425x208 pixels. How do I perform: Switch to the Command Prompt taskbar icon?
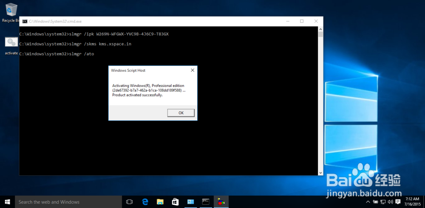click(206, 202)
